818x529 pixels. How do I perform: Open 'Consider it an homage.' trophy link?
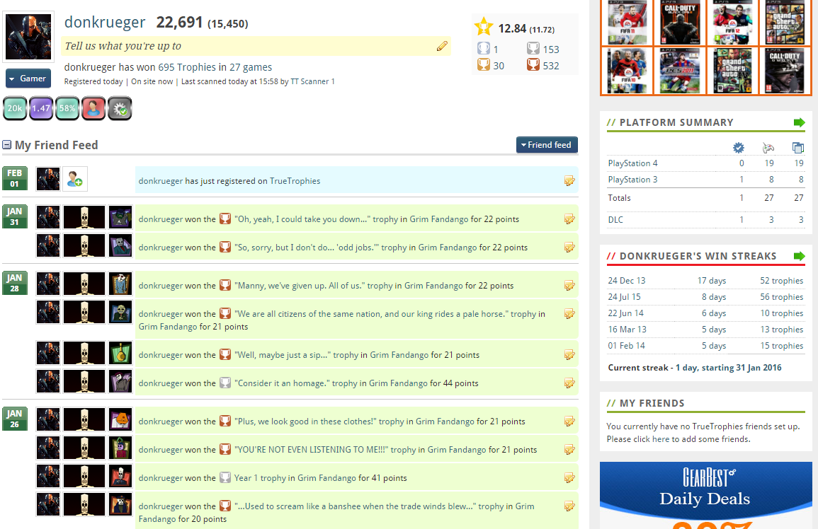pyautogui.click(x=282, y=383)
